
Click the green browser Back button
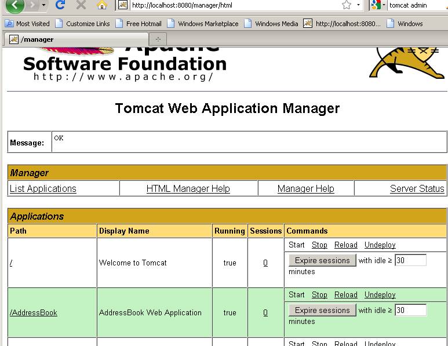click(14, 5)
